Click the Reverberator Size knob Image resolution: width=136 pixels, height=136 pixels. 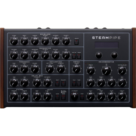click(x=112, y=83)
